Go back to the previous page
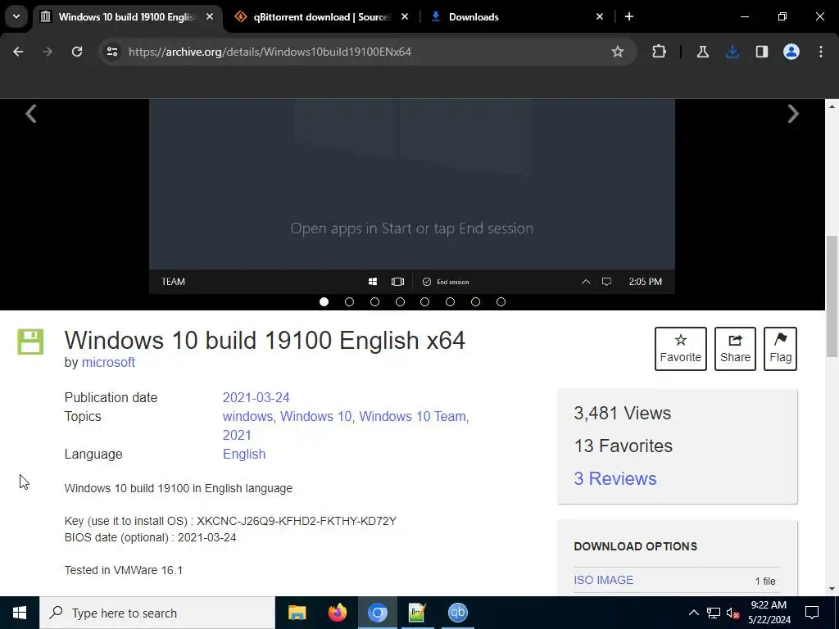 pos(18,52)
